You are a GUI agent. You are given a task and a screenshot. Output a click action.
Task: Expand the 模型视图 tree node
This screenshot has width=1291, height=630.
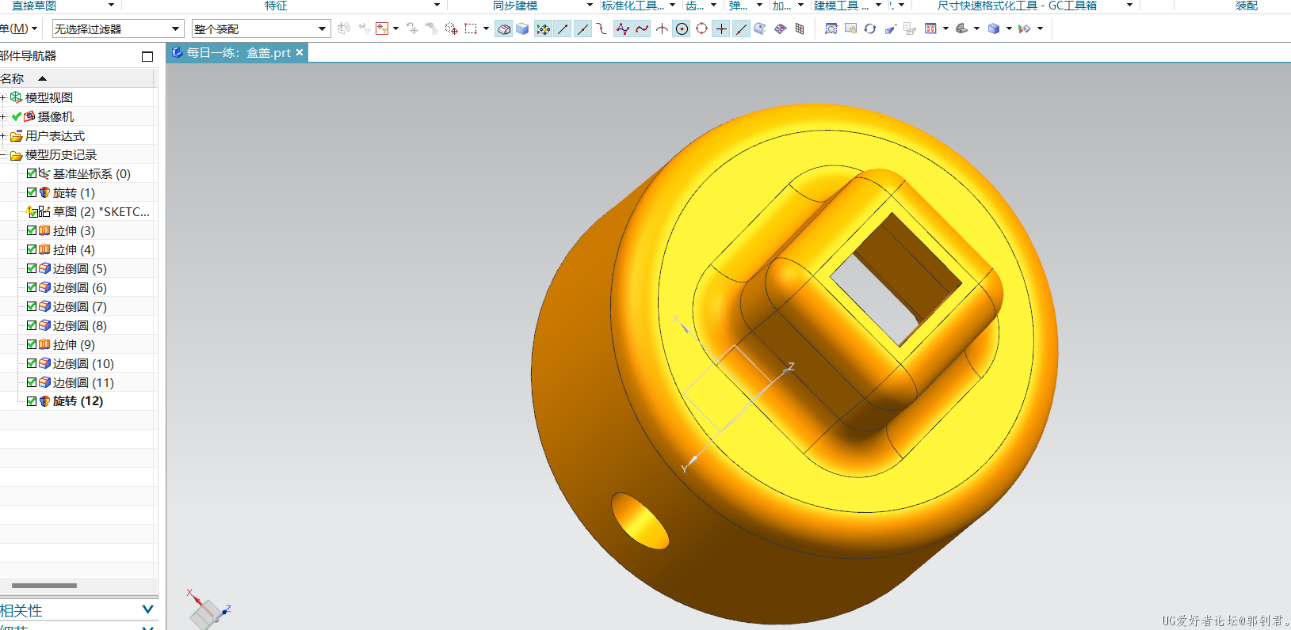point(3,97)
